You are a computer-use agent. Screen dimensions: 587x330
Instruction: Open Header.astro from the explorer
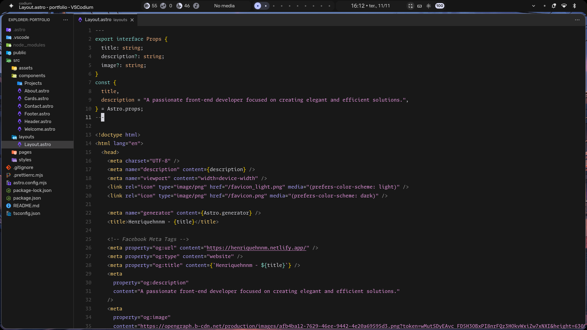[38, 122]
